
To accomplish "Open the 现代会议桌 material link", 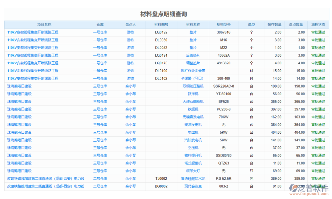I will 193,186.
